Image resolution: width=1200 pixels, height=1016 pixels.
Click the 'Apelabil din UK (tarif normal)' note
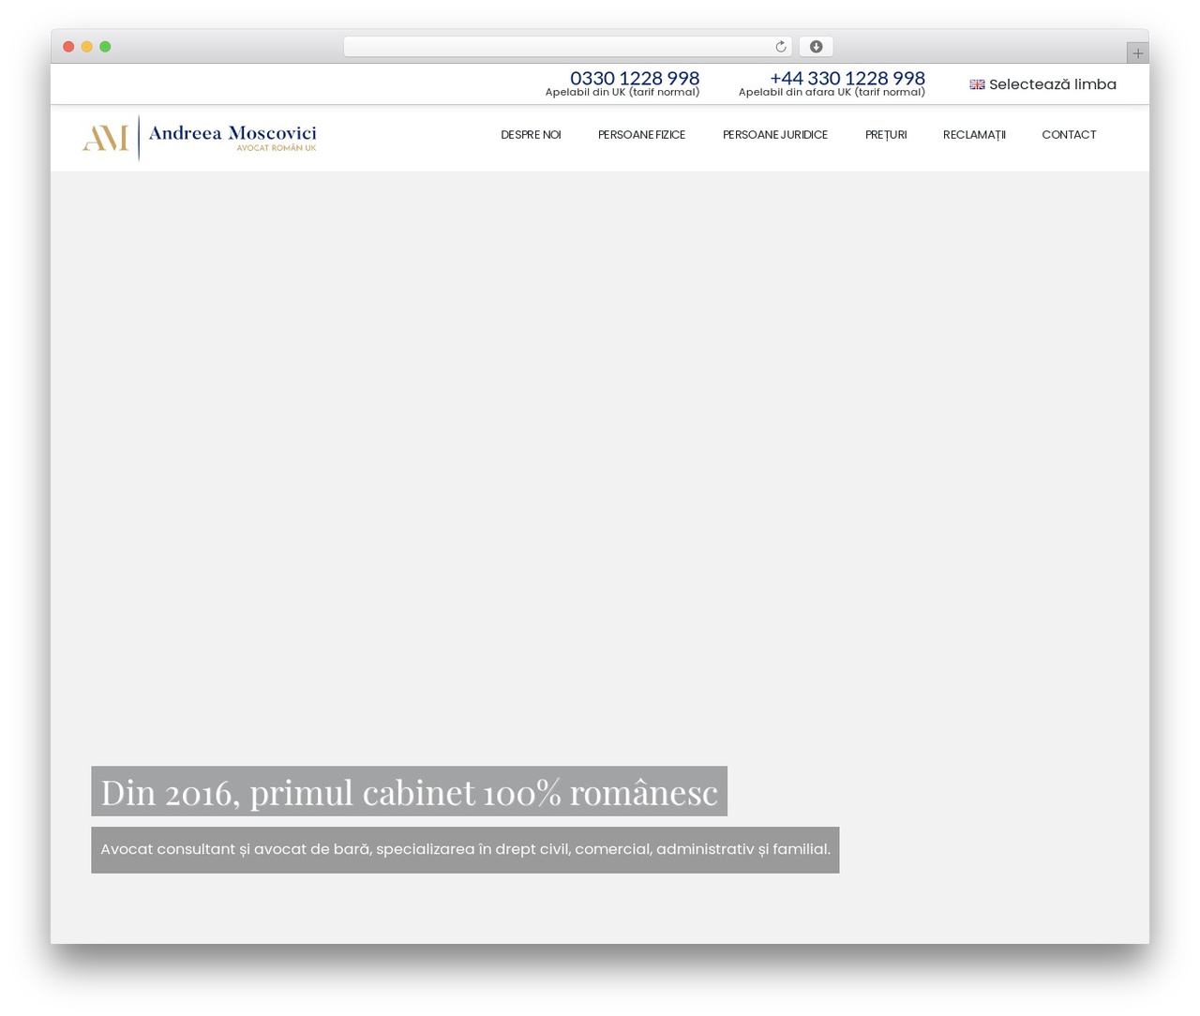(x=622, y=92)
